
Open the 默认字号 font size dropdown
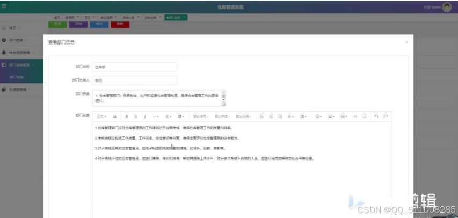point(201,117)
